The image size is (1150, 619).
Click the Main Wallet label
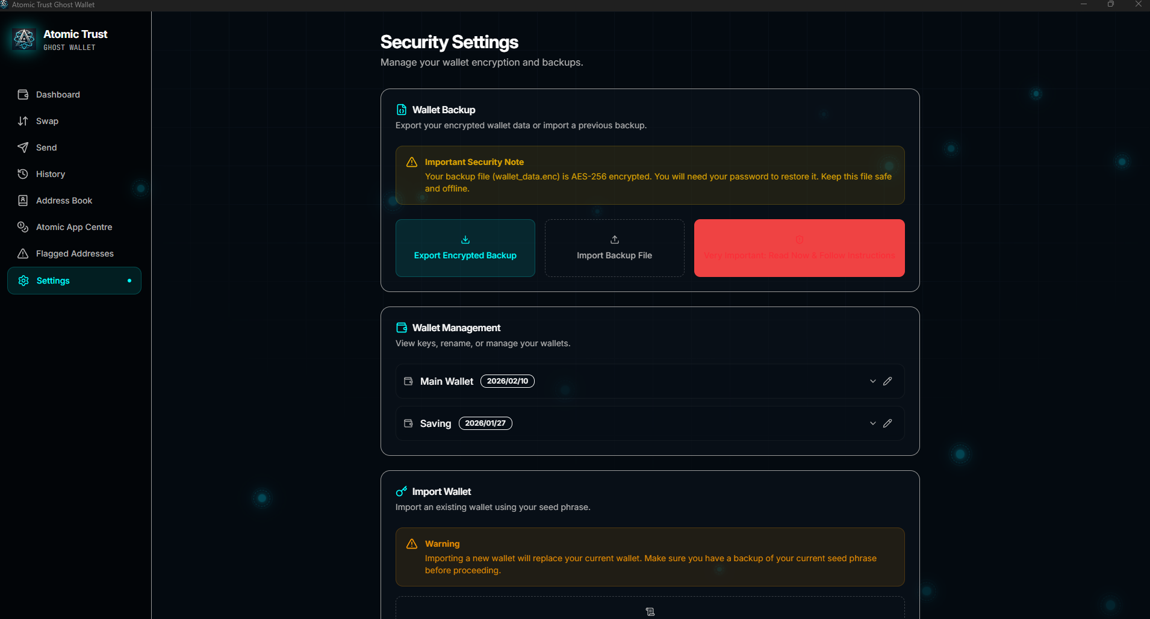447,381
